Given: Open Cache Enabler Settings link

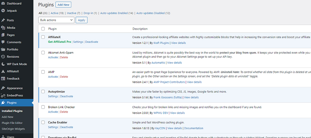Looking at the screenshot, I should tap(53, 127).
